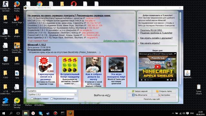The width and height of the screenshot is (206, 116).
Task: Show hidden tray icons chevron
Action: [173, 113]
